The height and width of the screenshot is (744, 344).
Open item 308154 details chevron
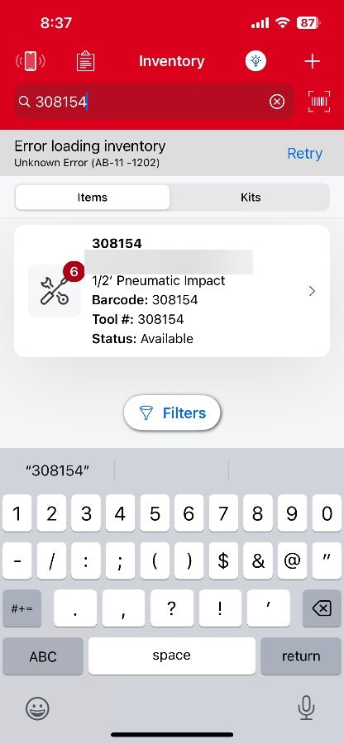pyautogui.click(x=312, y=291)
